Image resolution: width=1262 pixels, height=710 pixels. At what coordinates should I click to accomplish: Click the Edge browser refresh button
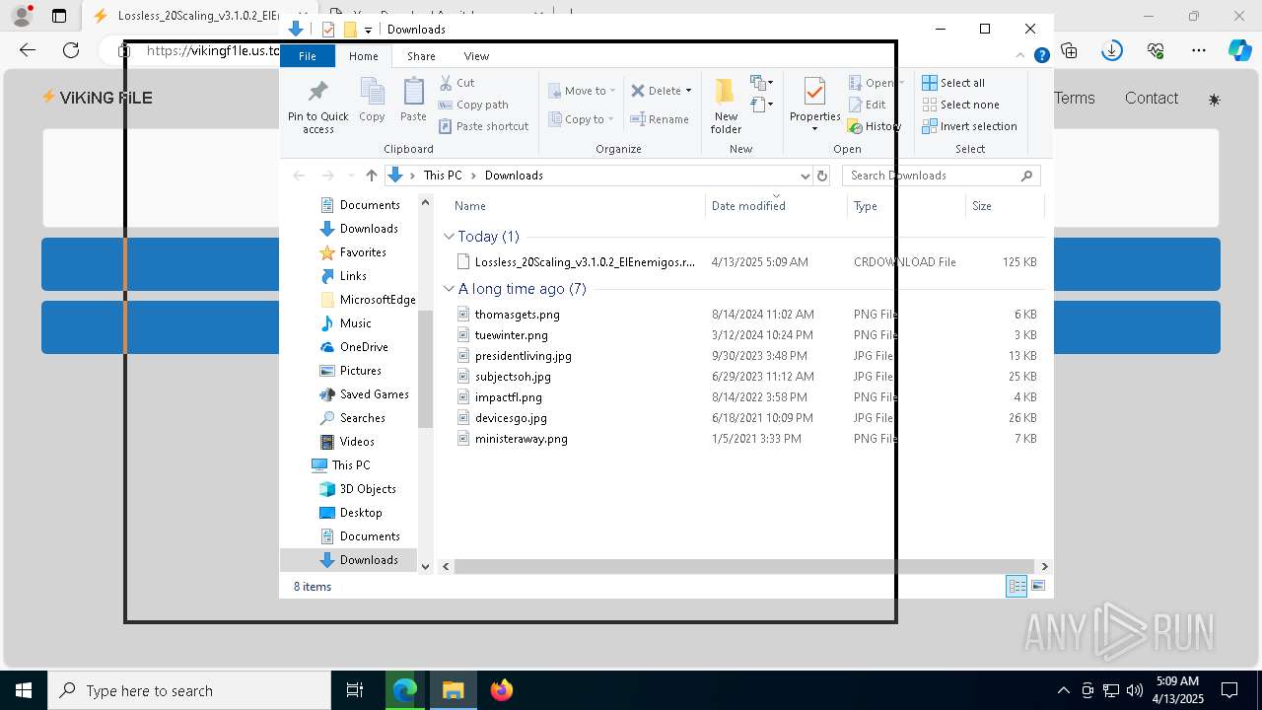pyautogui.click(x=71, y=49)
